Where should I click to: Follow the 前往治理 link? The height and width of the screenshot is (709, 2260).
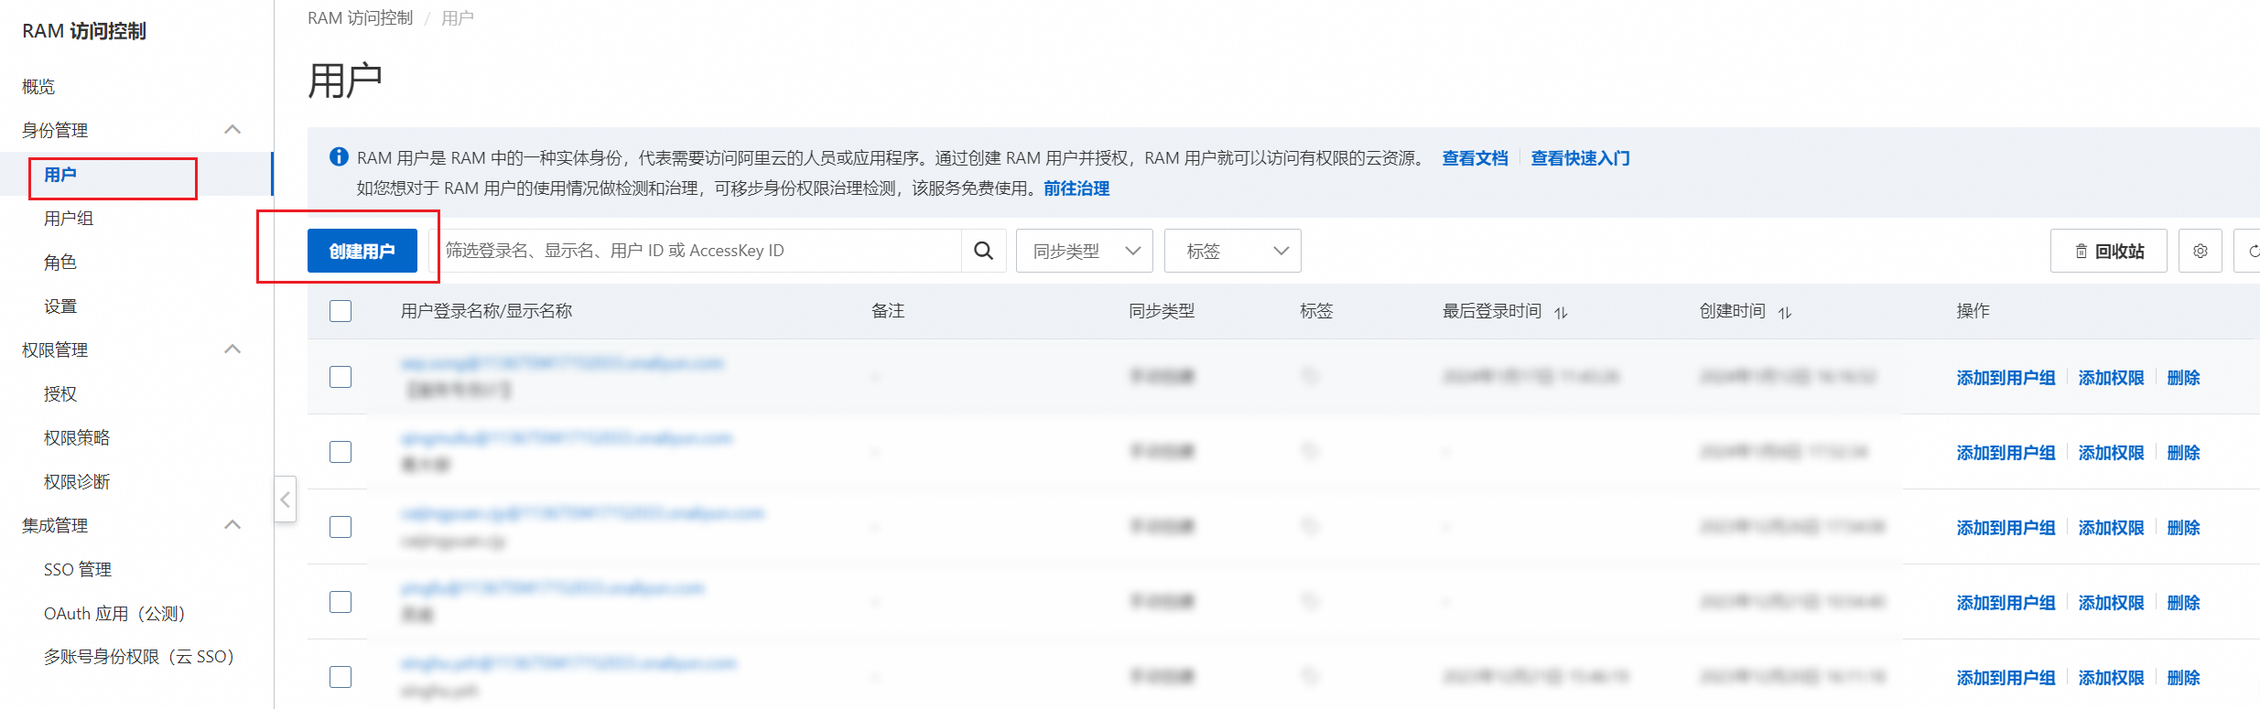1076,188
